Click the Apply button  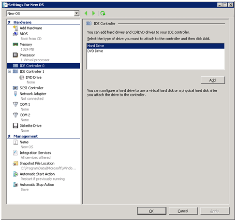click(215, 211)
